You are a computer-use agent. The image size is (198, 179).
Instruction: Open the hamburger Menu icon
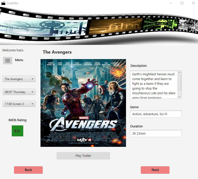coord(7,61)
